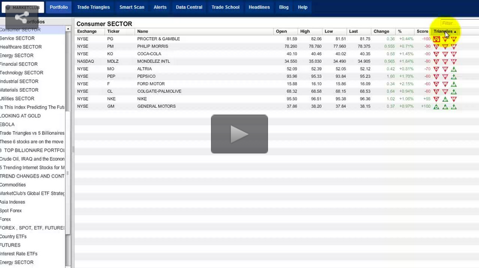The image size is (479, 268).
Task: Click portfolio list scrollbar up arrow
Action: tap(68, 29)
